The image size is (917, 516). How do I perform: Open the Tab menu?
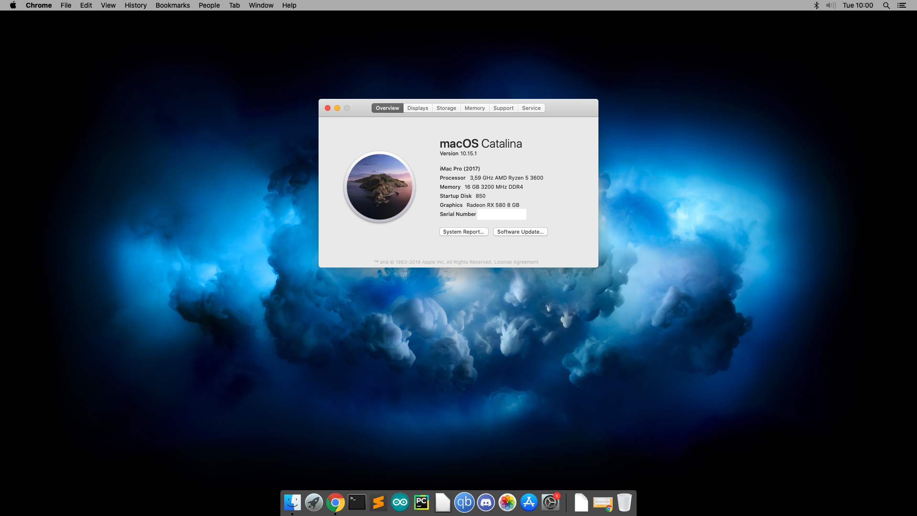point(235,5)
